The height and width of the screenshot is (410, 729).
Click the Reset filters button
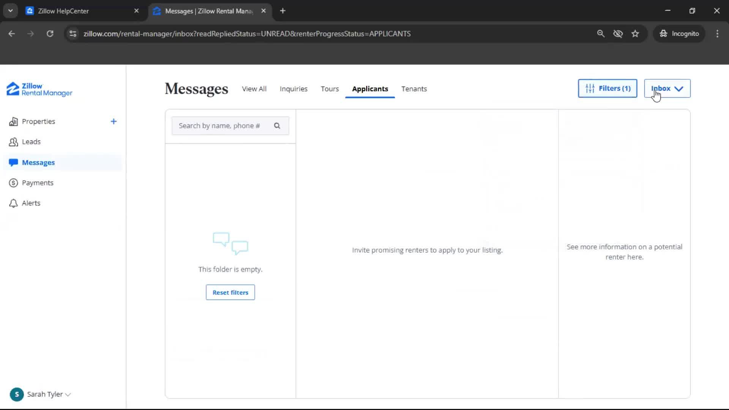(230, 292)
